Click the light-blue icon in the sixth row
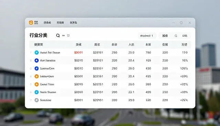Image resolution: width=220 pixels, height=126 pixels. (37, 92)
